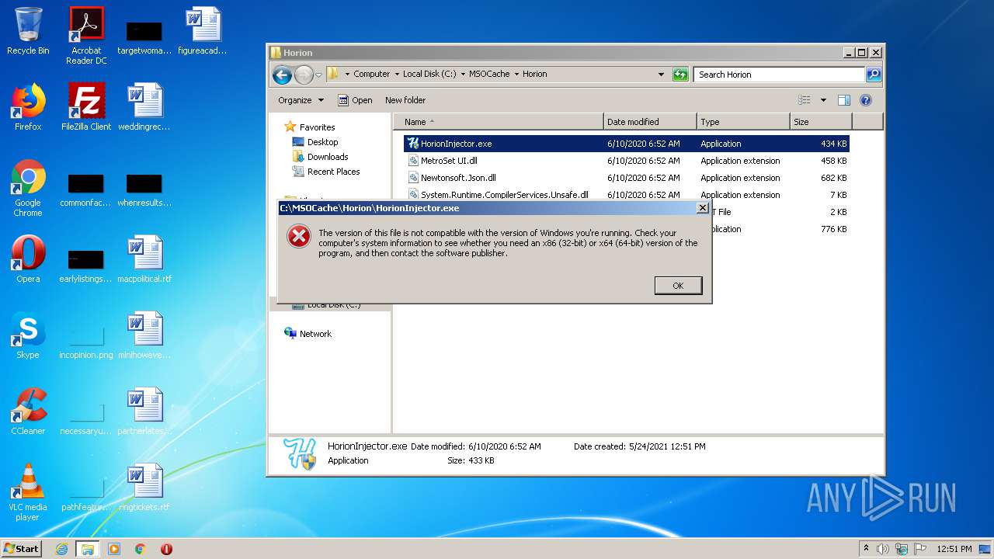Go forward using Explorer forward arrow
This screenshot has height=559, width=994.
coord(304,75)
